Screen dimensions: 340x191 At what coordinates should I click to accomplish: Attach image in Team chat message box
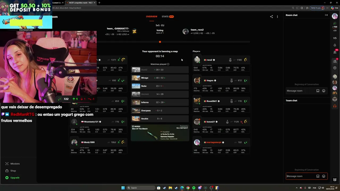click(x=318, y=176)
